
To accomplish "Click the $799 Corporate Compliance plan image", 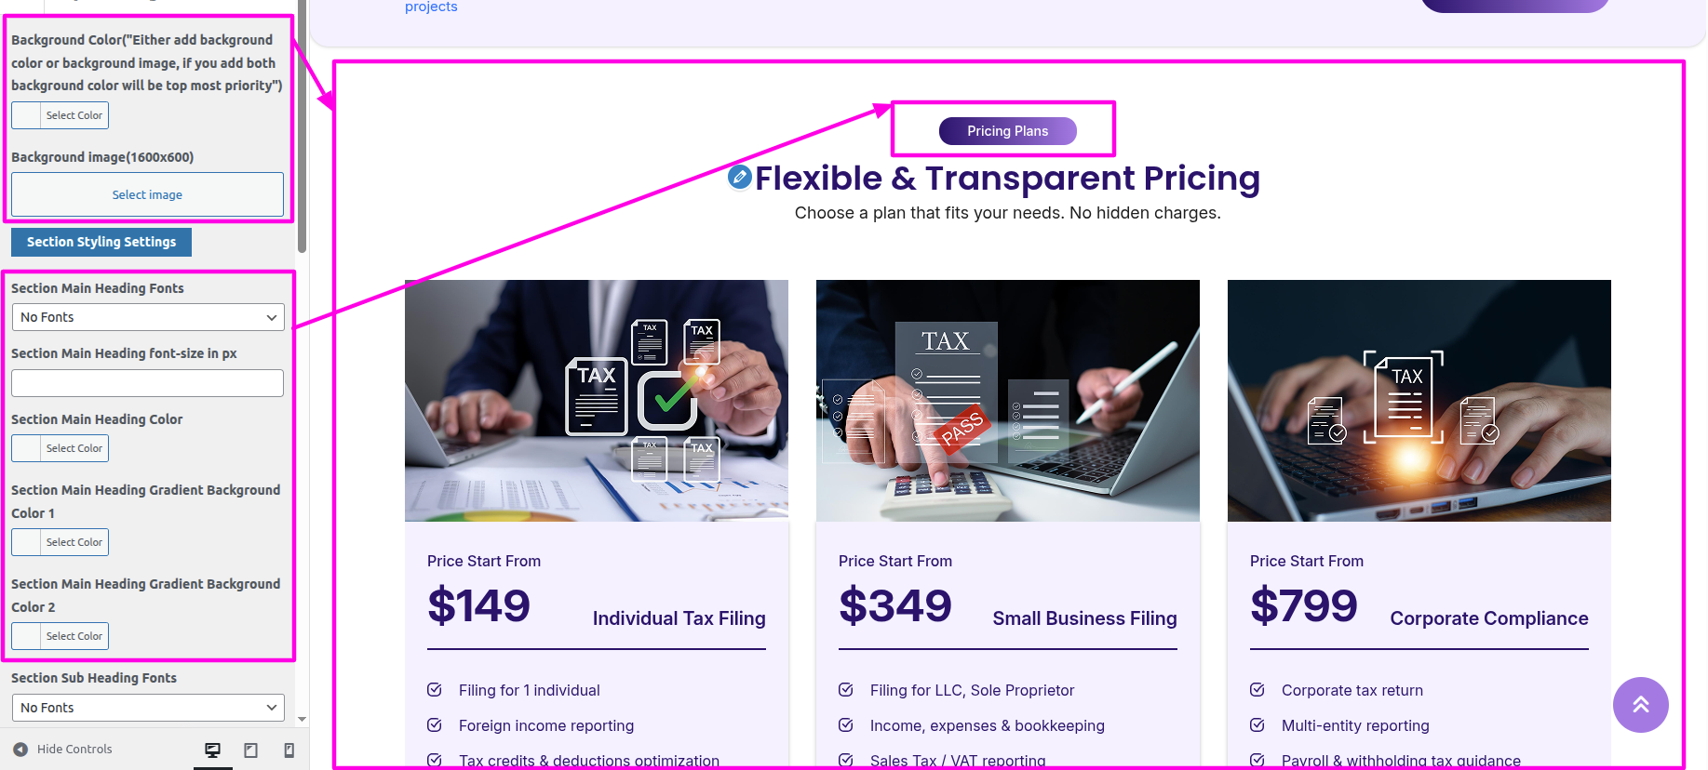I will coord(1419,400).
